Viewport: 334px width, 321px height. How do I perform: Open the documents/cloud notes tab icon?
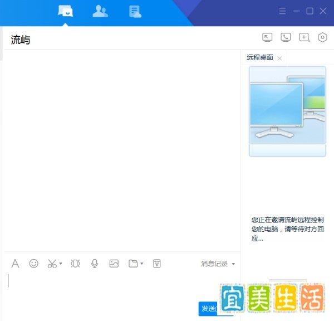(x=135, y=12)
